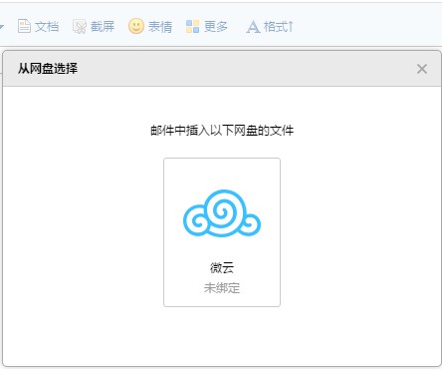This screenshot has width=442, height=369.
Task: Toggle the 格式 text format icon
Action: [x=253, y=27]
